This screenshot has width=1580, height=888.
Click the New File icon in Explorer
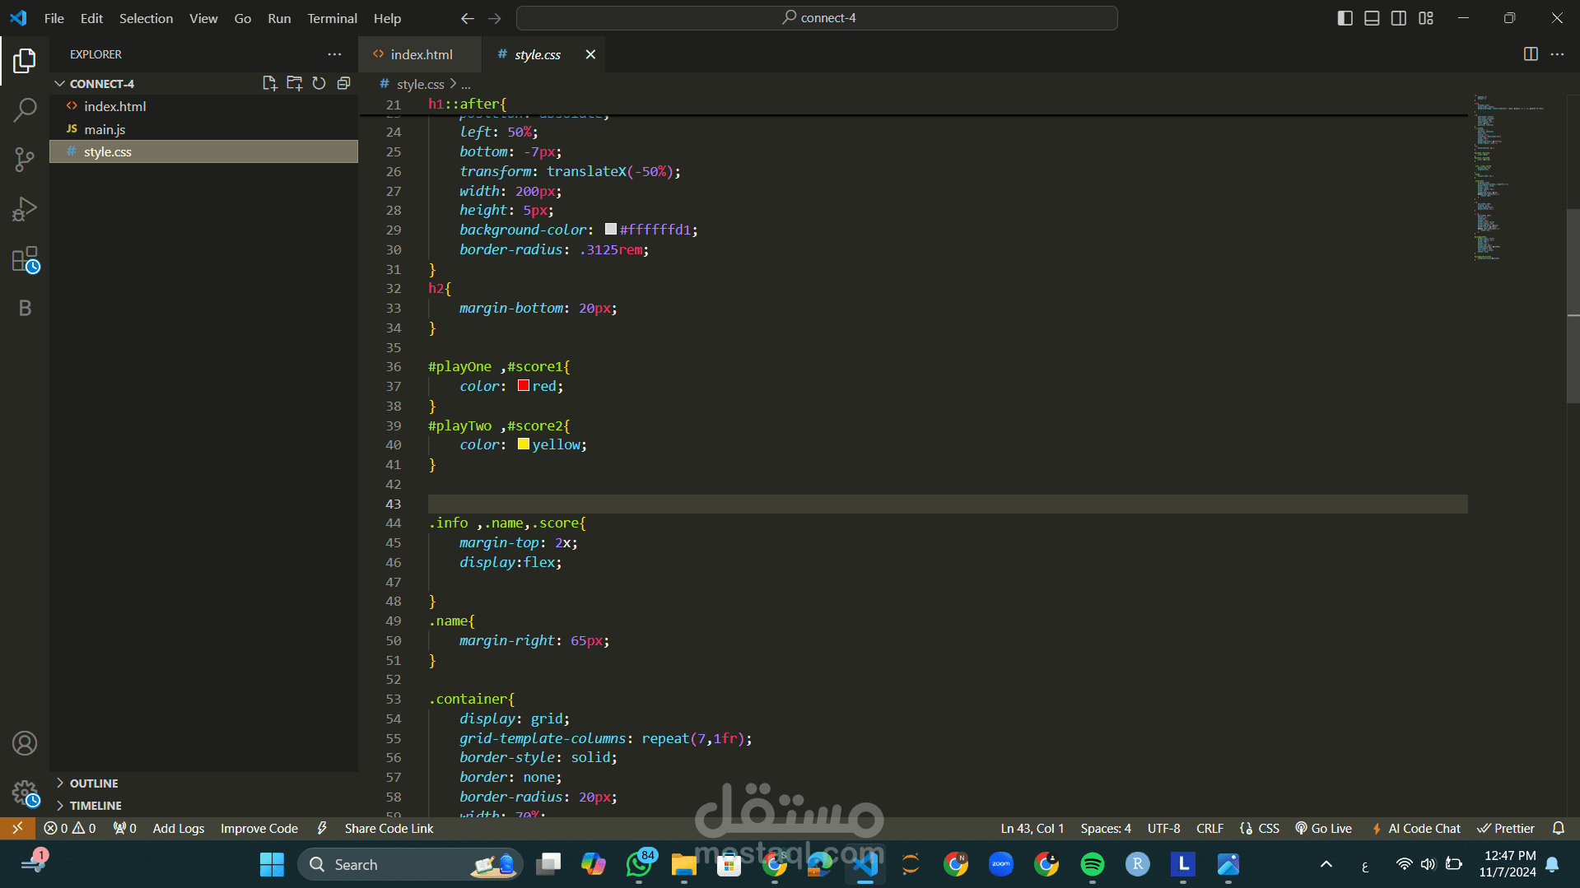269,83
